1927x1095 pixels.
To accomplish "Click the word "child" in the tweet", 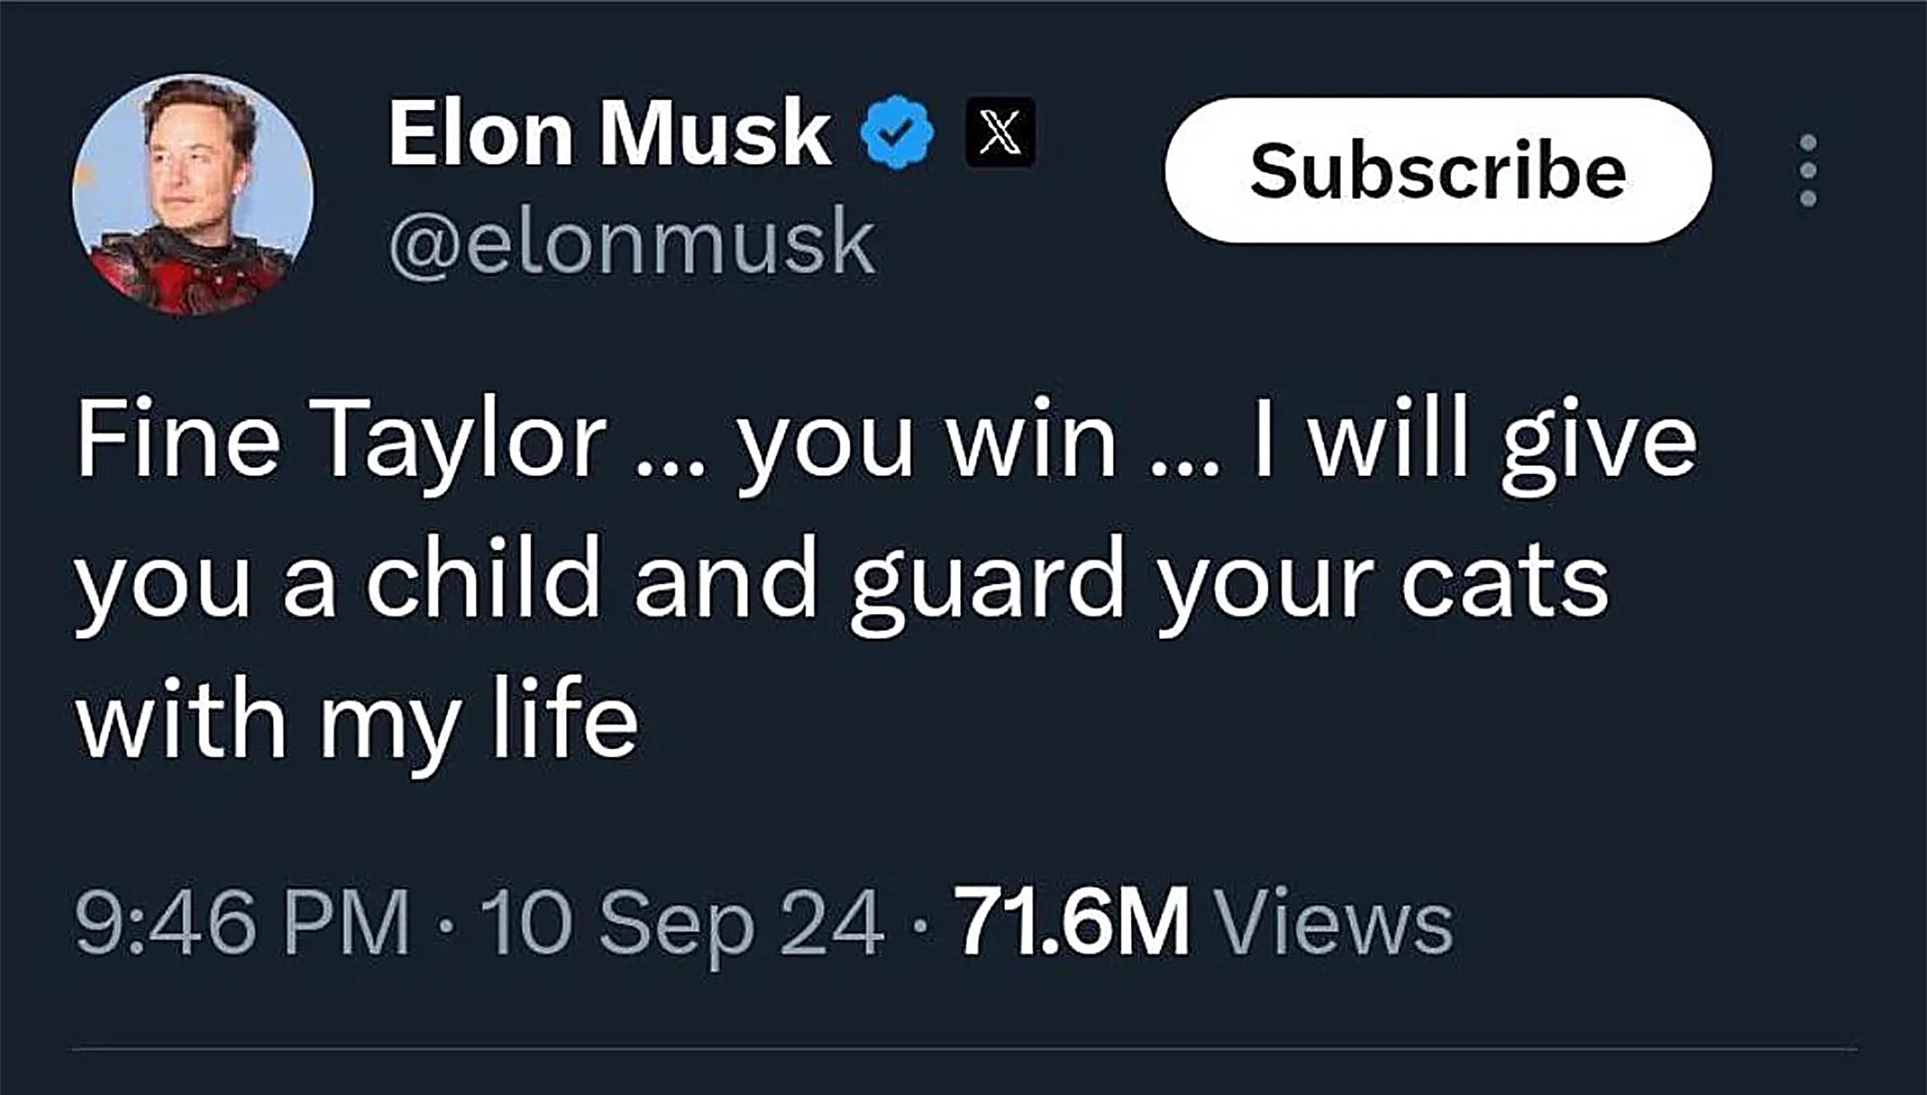I will coord(483,580).
